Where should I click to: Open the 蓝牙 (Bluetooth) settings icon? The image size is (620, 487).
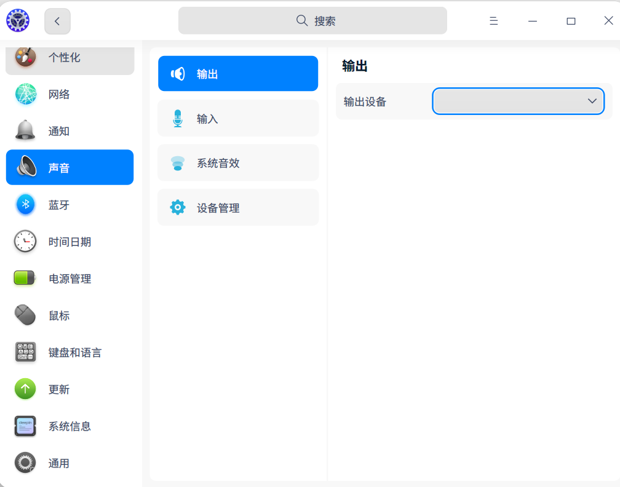coord(25,204)
